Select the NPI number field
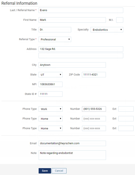135x175 pixels. tap(50, 84)
